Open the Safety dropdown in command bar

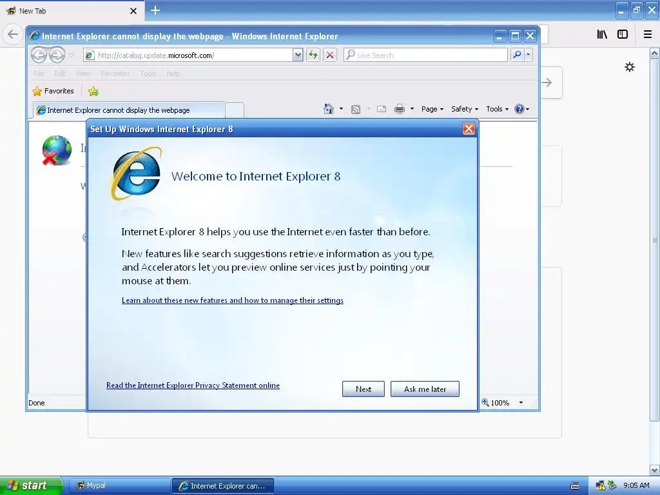pos(464,109)
